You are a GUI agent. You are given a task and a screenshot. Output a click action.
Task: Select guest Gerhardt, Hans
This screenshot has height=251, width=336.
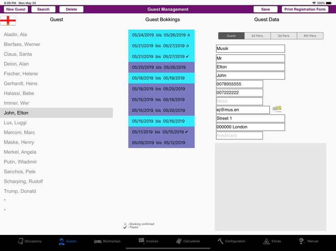[56, 84]
